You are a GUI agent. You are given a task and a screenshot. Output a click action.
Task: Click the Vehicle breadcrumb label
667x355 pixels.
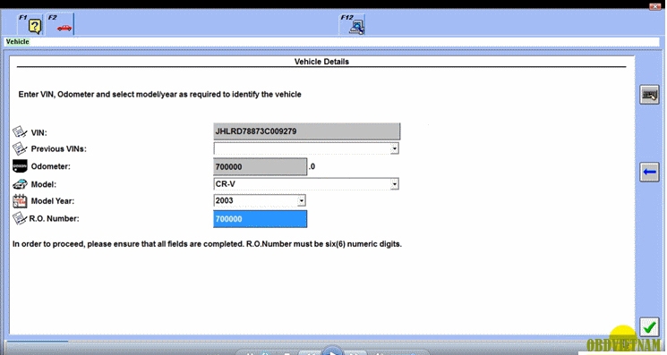tap(17, 42)
